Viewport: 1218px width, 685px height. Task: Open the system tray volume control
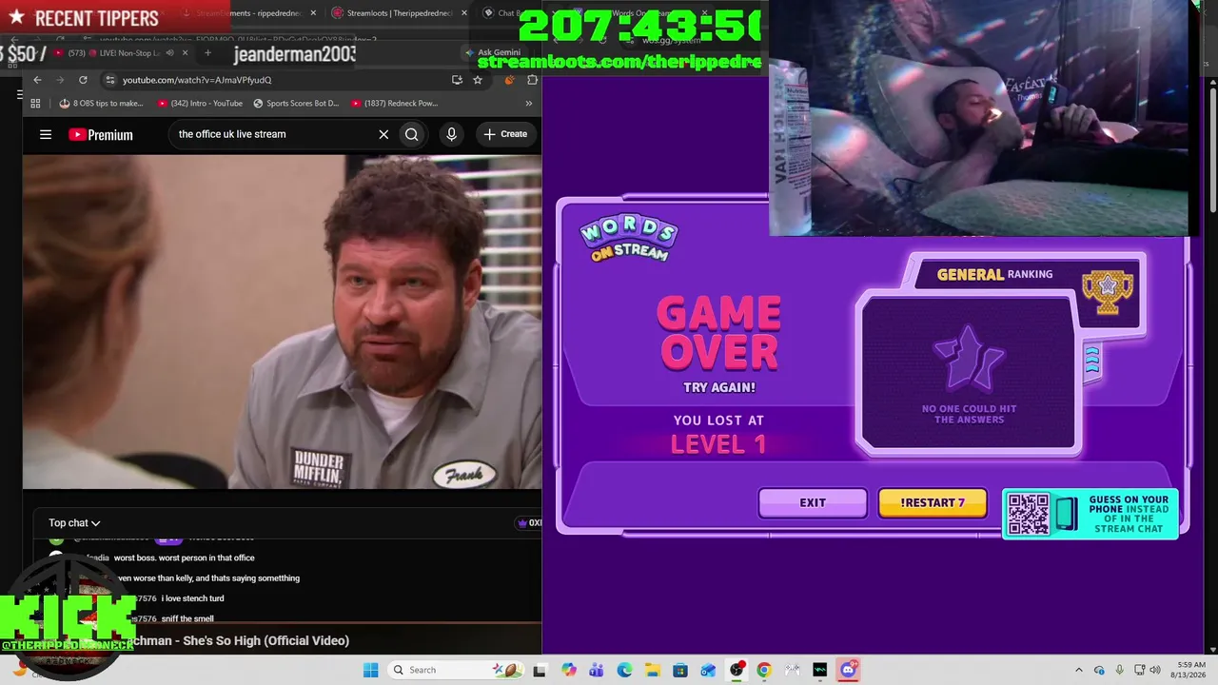(1157, 670)
